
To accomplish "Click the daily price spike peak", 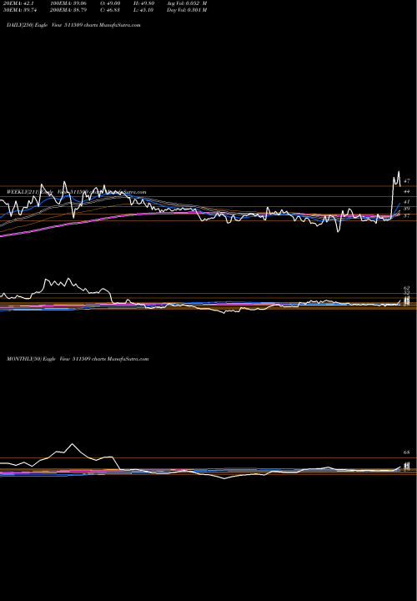I will (x=399, y=172).
